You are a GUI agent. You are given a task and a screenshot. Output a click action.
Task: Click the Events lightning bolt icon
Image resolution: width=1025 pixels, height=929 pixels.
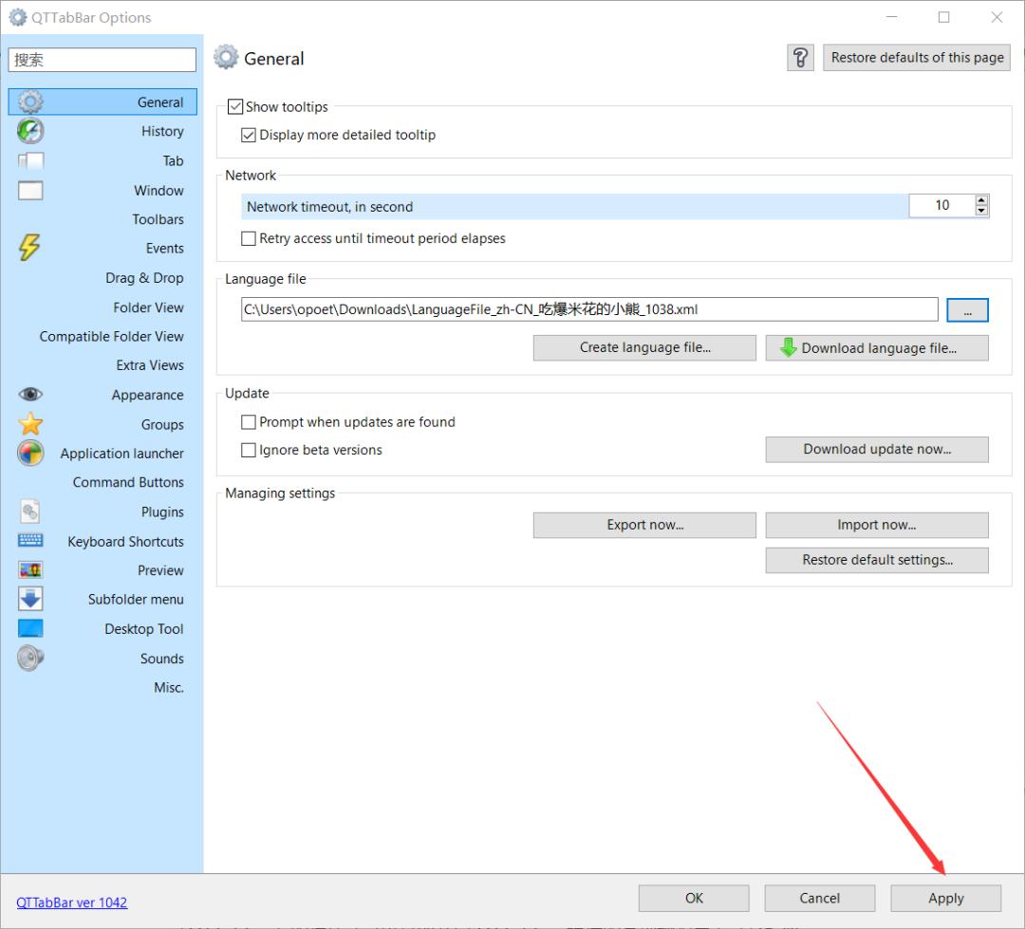[x=30, y=248]
